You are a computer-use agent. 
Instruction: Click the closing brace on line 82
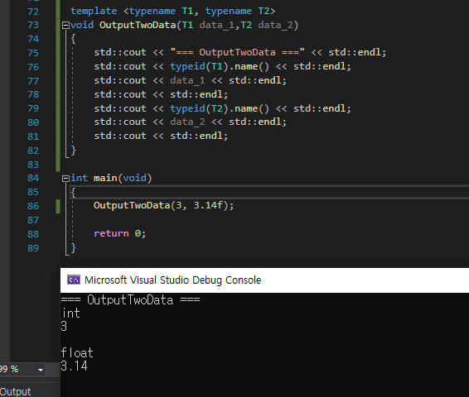(73, 151)
